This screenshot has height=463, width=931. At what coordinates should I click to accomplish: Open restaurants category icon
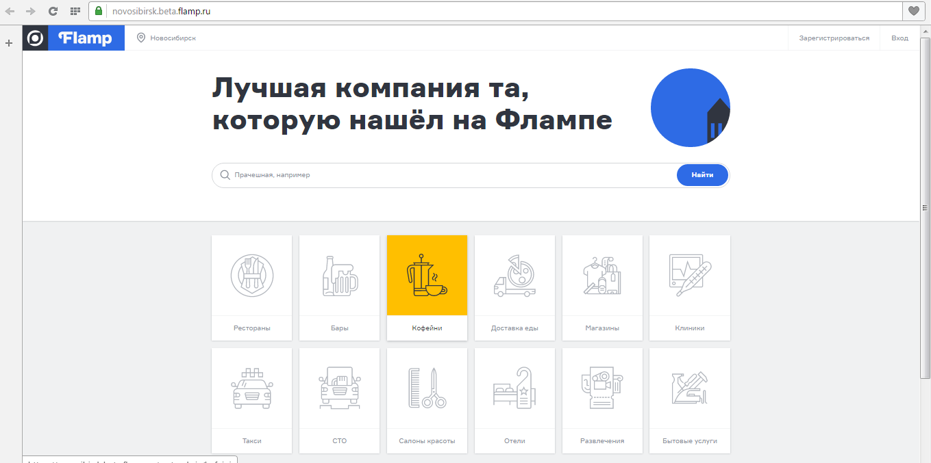tap(251, 276)
